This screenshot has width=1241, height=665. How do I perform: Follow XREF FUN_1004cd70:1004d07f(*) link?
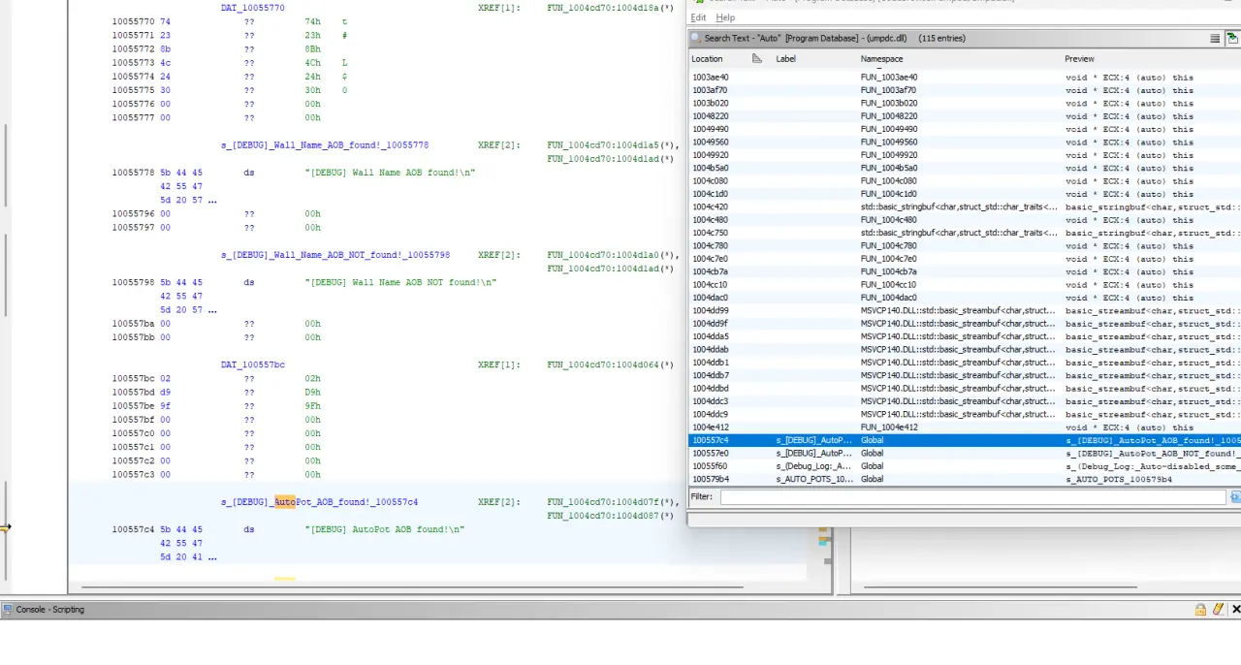[x=611, y=502]
